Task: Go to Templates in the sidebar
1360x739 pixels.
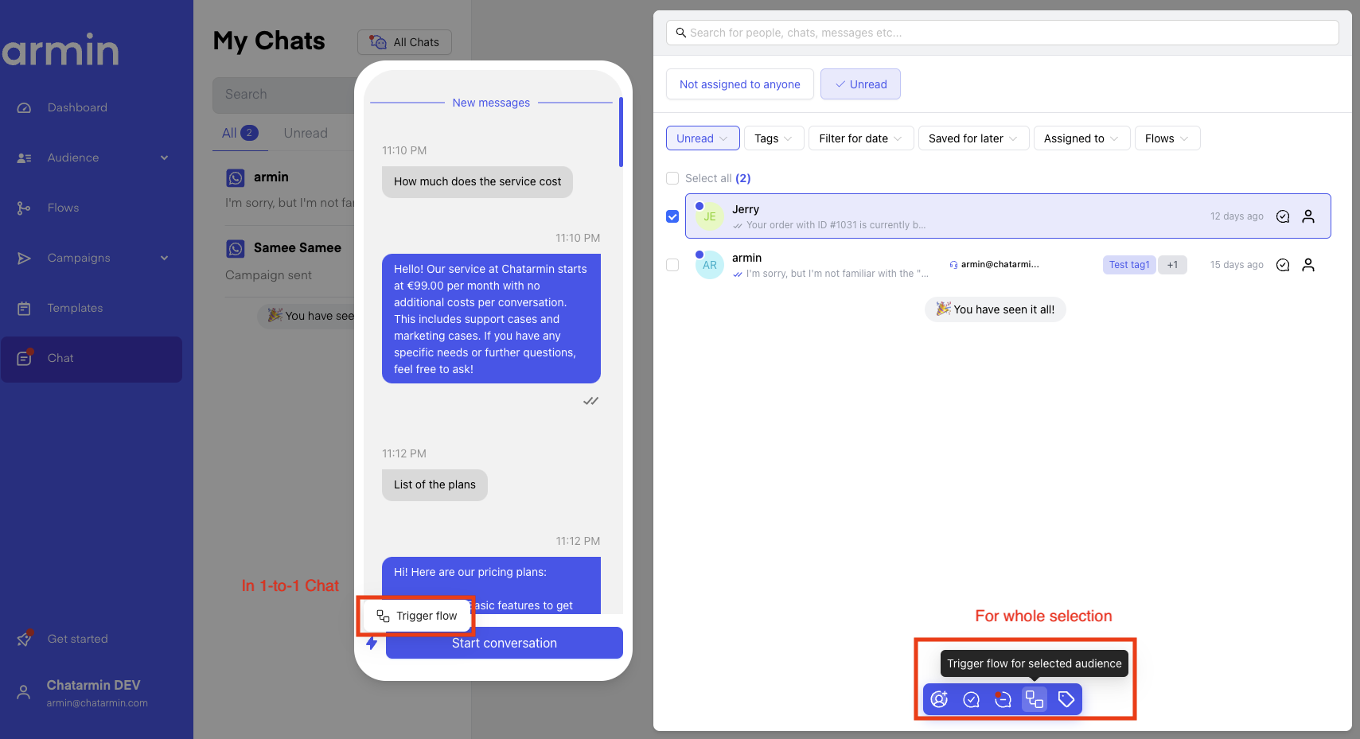Action: point(75,308)
